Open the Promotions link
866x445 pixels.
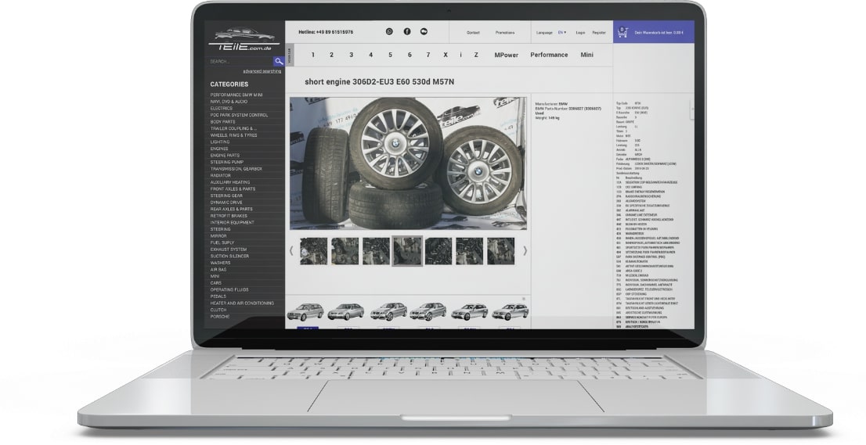(x=505, y=33)
